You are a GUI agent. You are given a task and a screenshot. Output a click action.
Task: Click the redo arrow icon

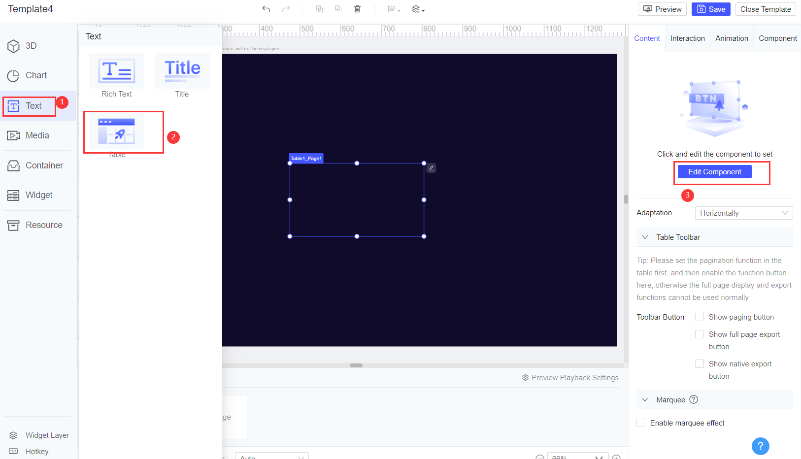pos(286,9)
